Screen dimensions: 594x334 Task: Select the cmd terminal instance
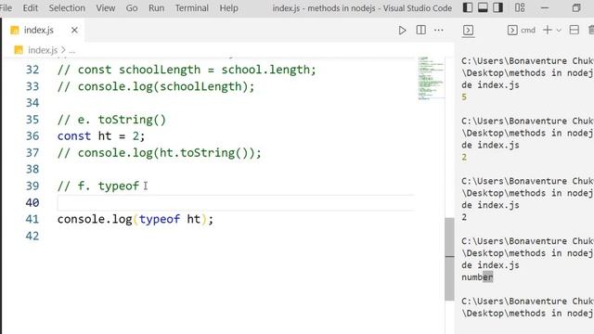[522, 31]
